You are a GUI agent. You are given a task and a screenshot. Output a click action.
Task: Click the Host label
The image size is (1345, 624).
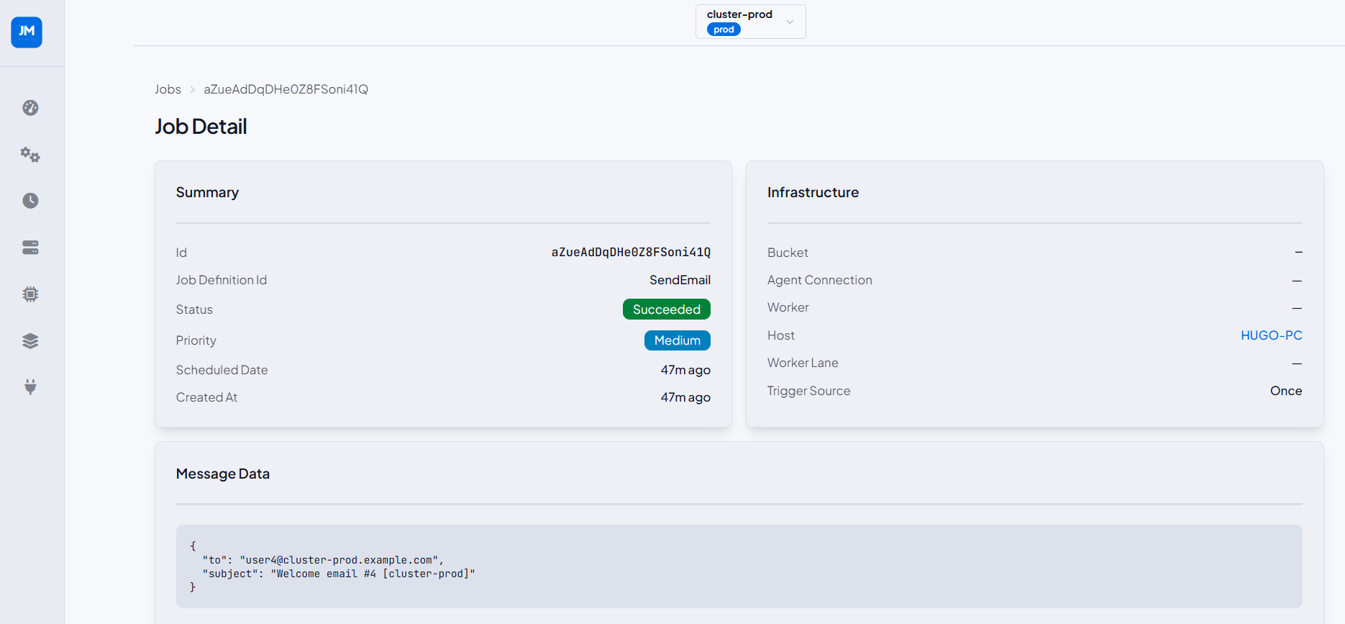pos(780,335)
